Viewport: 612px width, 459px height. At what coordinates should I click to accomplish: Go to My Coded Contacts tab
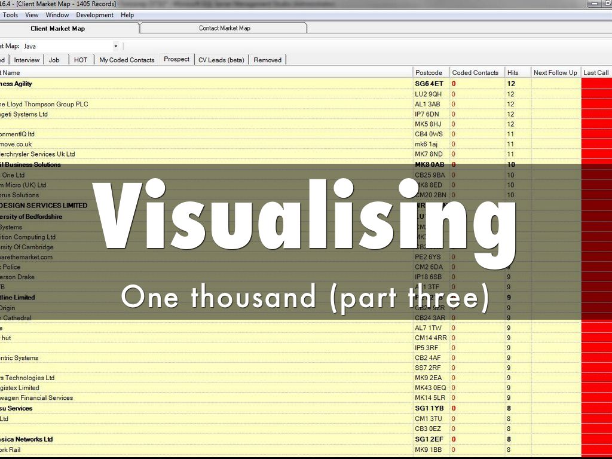[127, 60]
